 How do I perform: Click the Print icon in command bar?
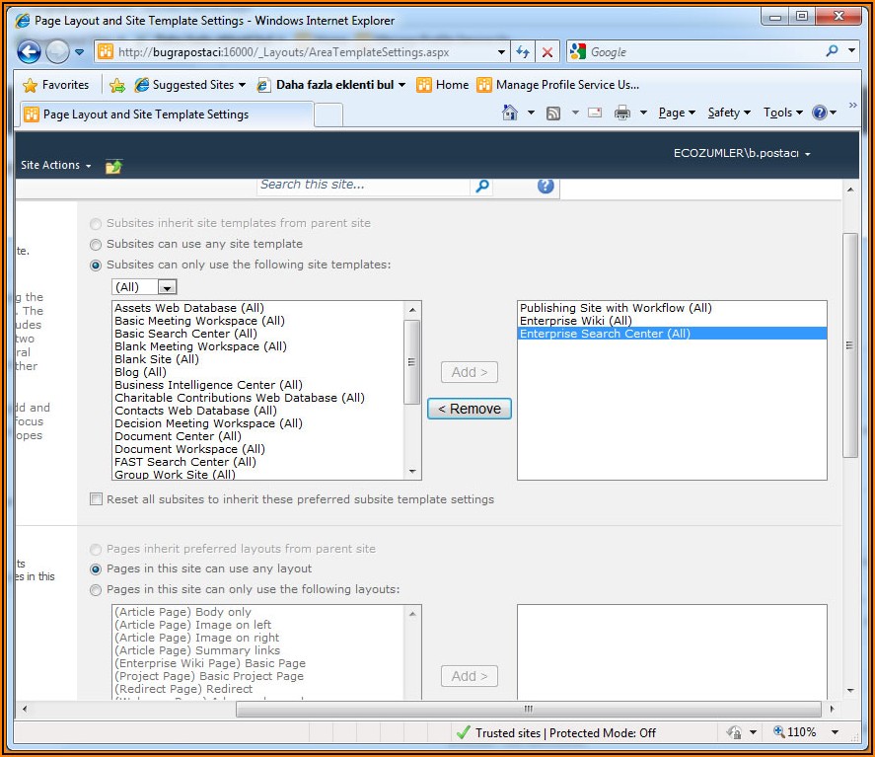pos(621,113)
